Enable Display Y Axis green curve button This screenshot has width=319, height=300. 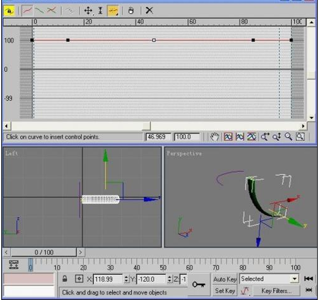pyautogui.click(x=40, y=10)
